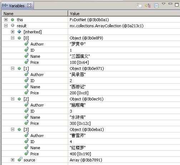Select the value "红楼梦"
This screenshot has width=180, height=165.
point(77,148)
